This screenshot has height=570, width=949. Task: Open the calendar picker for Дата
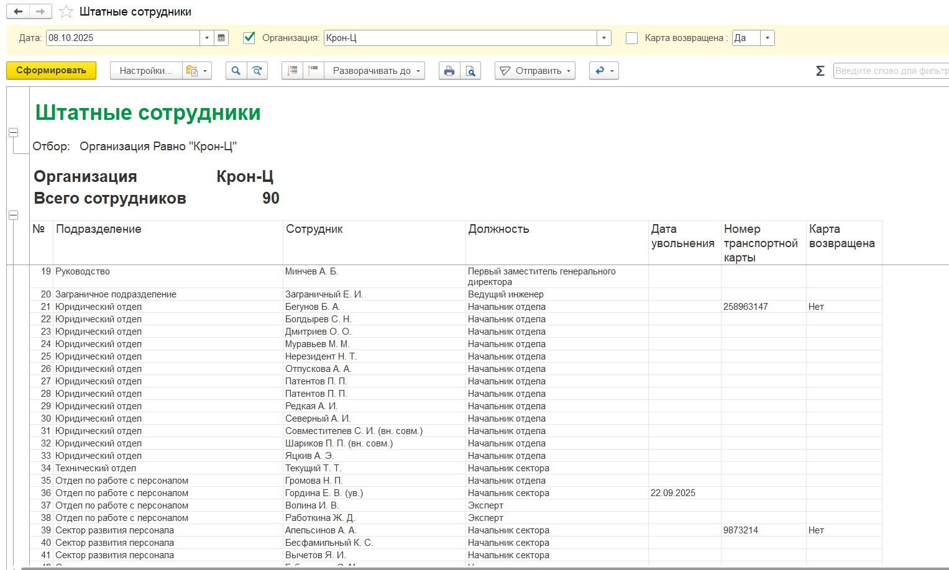click(x=221, y=38)
